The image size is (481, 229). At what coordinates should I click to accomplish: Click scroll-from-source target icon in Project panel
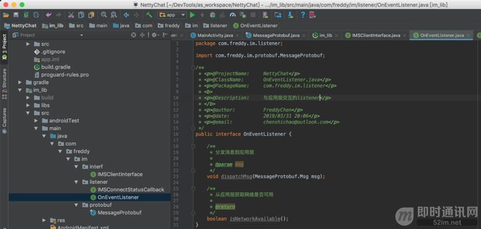[134, 35]
